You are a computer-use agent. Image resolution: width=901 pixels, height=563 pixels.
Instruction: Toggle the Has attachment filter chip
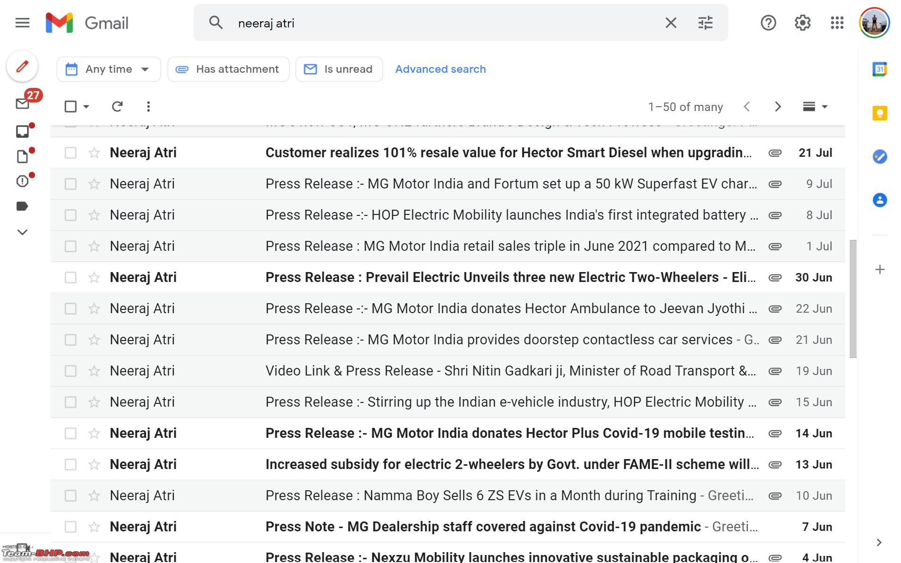228,69
